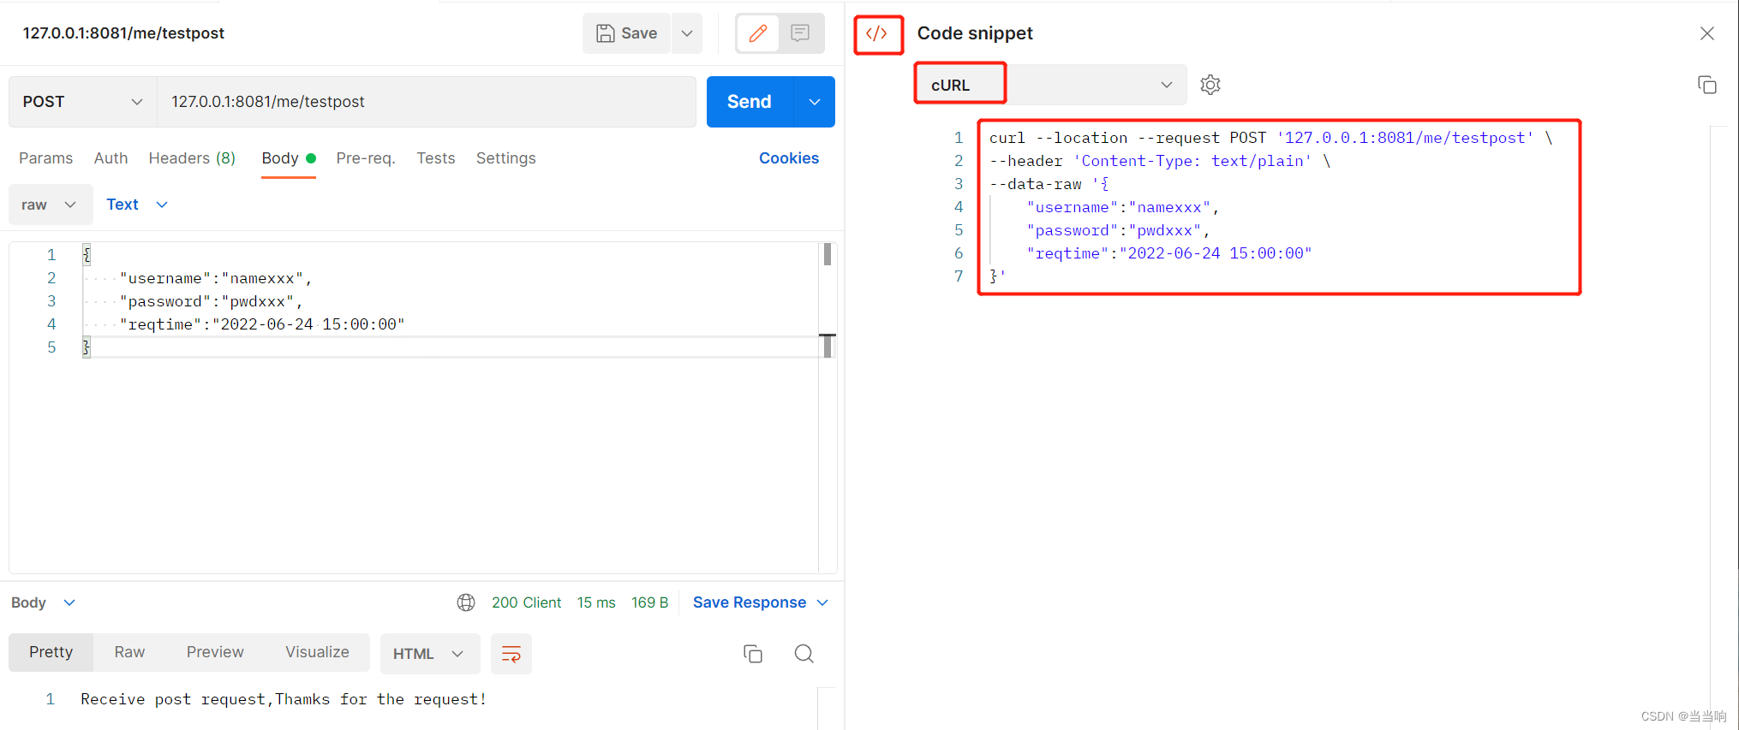Click the response text line
1739x730 pixels.
pos(284,699)
